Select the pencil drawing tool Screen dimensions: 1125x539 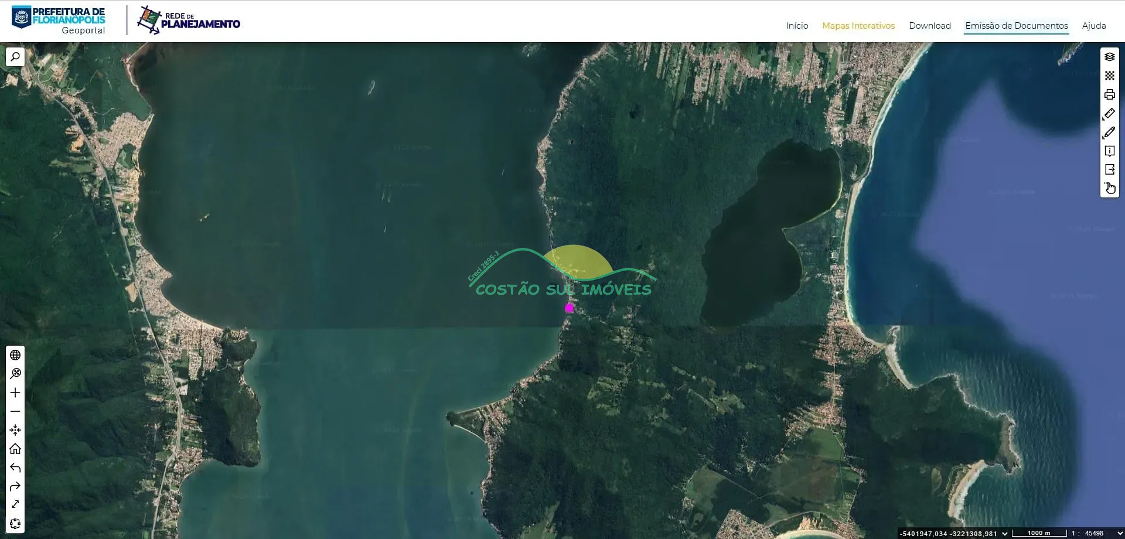click(x=1110, y=132)
